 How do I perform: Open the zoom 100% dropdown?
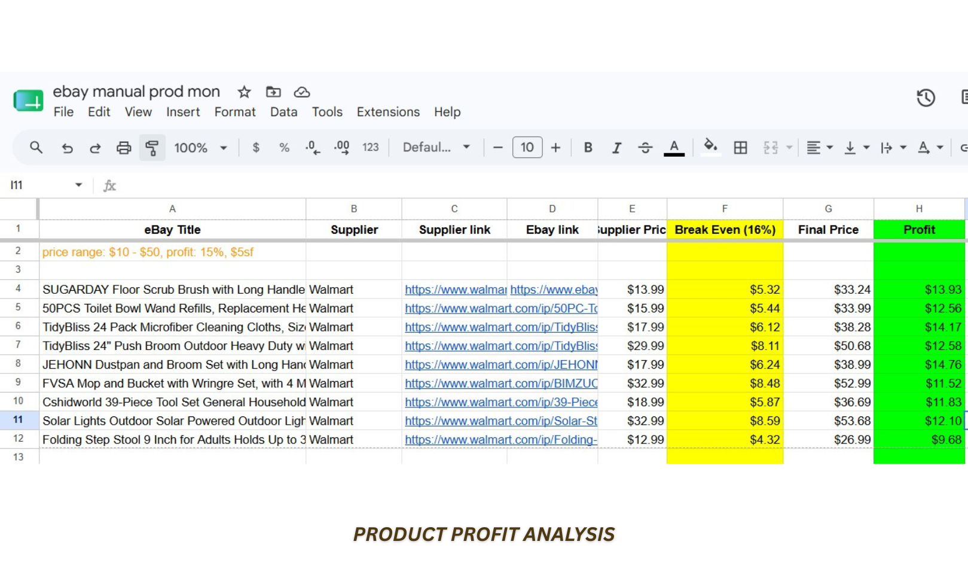pyautogui.click(x=200, y=148)
